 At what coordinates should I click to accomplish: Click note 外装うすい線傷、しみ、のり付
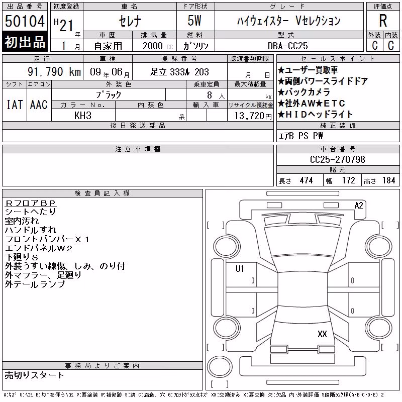(65, 266)
